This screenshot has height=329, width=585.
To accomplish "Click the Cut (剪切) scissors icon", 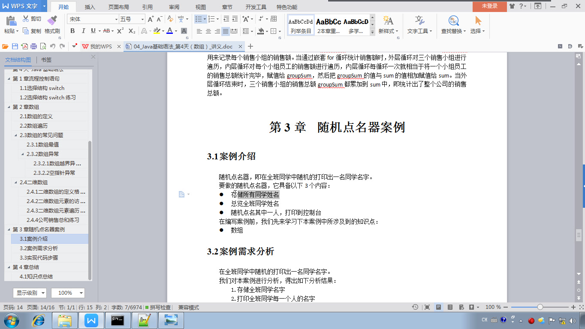I will point(25,19).
